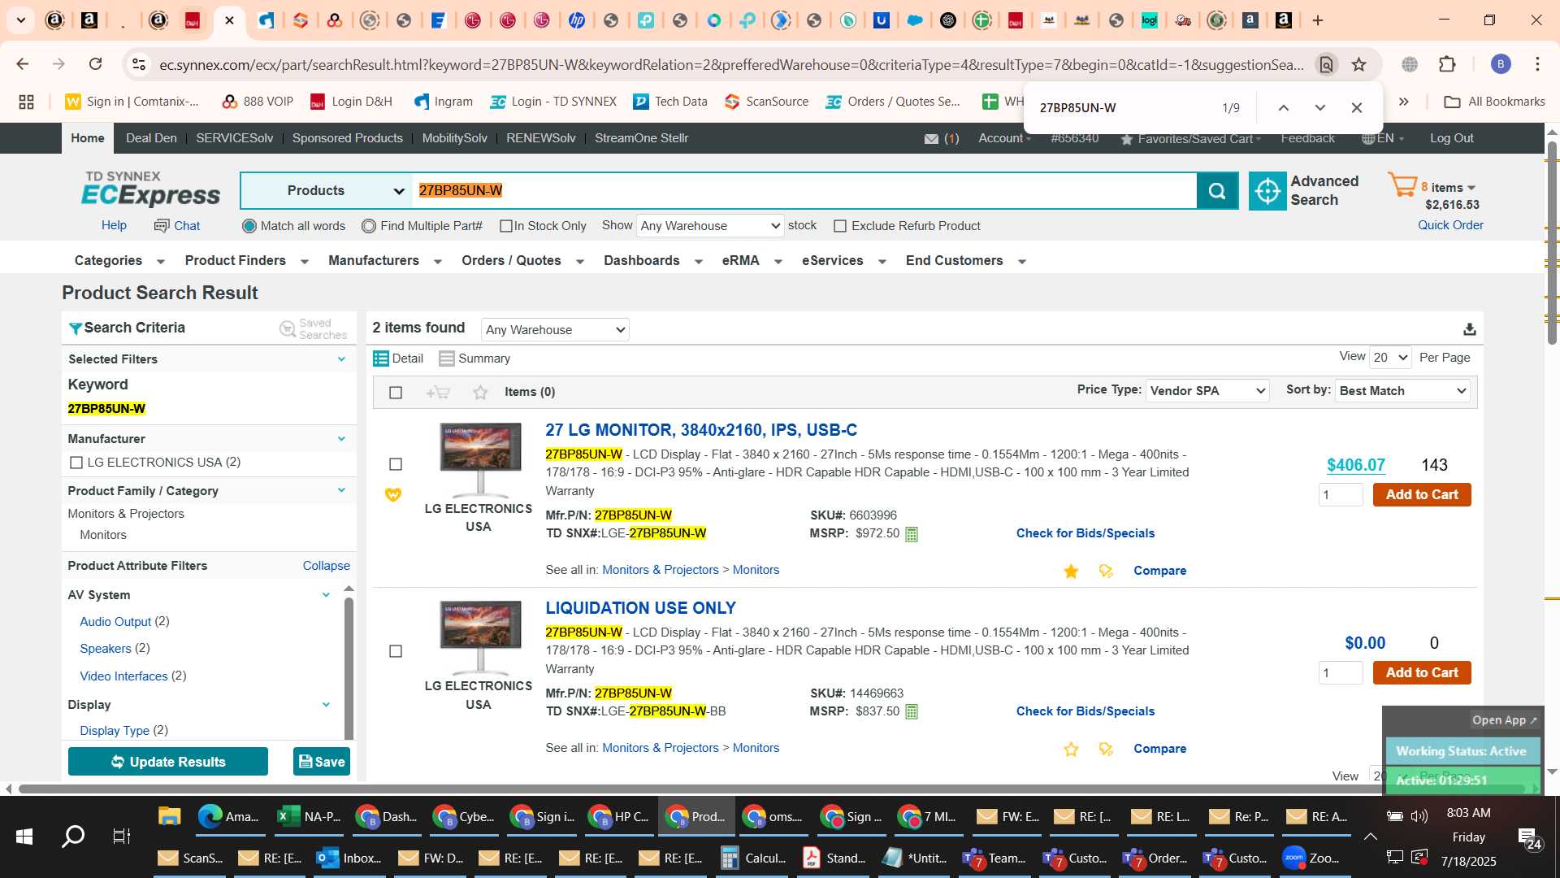The width and height of the screenshot is (1560, 878).
Task: Open Orders / Quotes menu
Action: [523, 261]
